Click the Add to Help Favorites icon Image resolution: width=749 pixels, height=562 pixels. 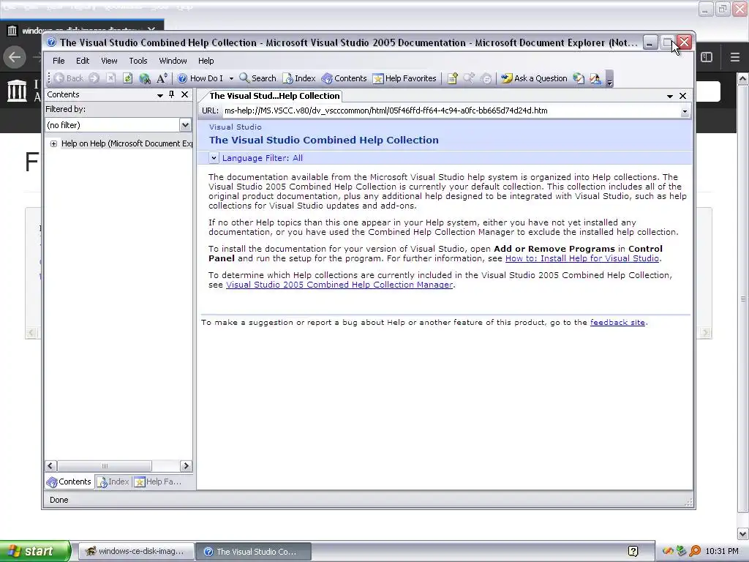click(x=452, y=78)
